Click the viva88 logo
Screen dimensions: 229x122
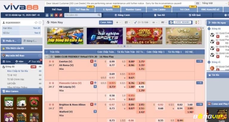(21, 7)
